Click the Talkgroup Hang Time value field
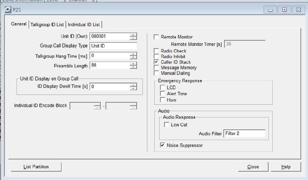308x180 pixels. pos(110,56)
